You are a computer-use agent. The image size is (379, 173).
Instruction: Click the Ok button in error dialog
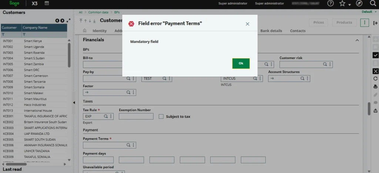(241, 63)
